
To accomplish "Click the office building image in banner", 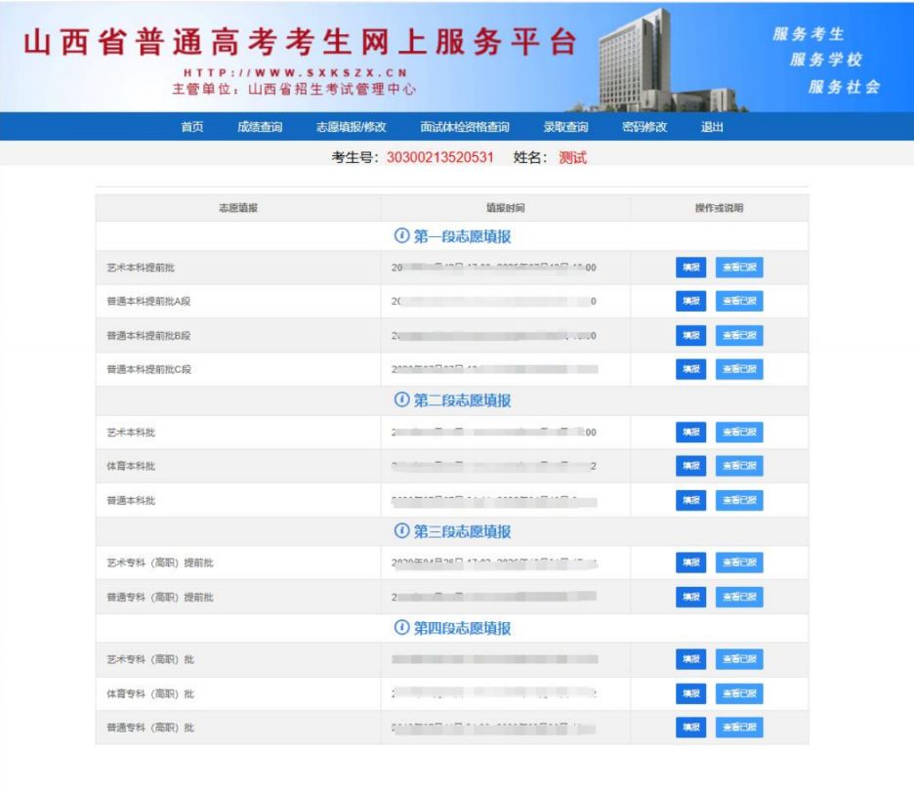I will (x=659, y=62).
